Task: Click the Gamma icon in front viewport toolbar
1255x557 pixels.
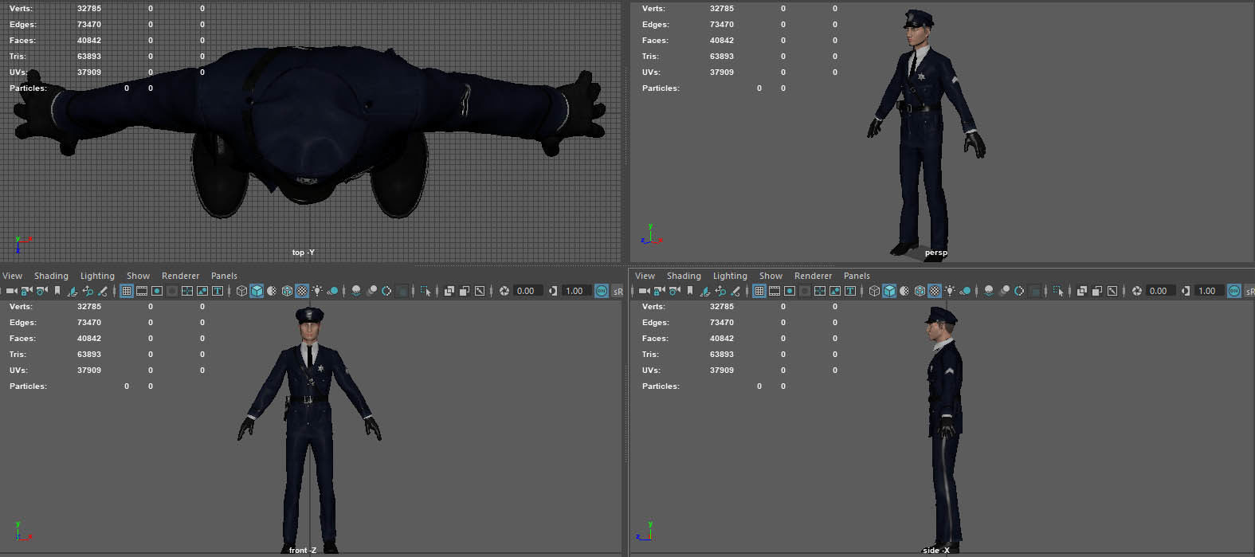Action: pos(552,291)
